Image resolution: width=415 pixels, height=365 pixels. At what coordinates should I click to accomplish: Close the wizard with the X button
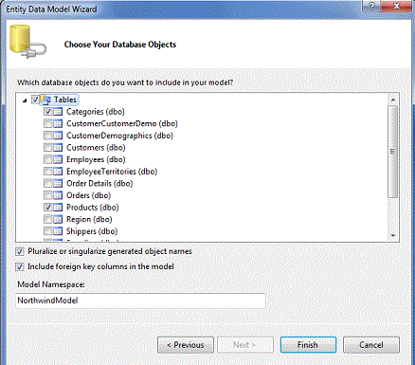[396, 7]
